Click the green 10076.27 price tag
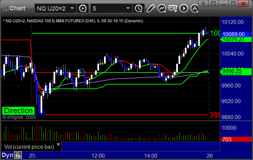Image resolution: width=253 pixels, height=160 pixels. [x=236, y=39]
